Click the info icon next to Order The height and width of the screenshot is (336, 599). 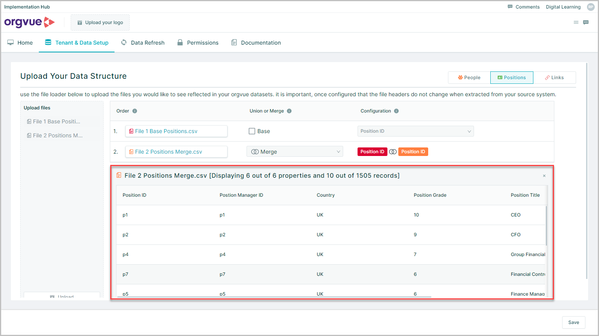(x=135, y=111)
